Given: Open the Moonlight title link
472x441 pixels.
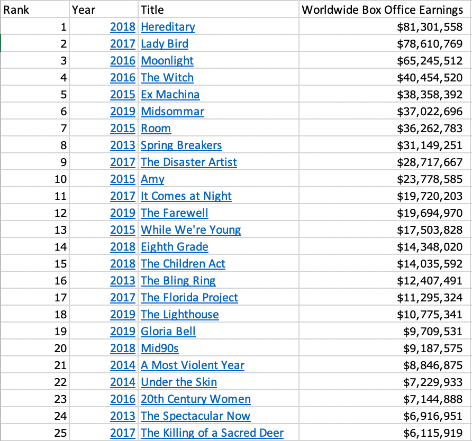Looking at the screenshot, I should [x=167, y=61].
